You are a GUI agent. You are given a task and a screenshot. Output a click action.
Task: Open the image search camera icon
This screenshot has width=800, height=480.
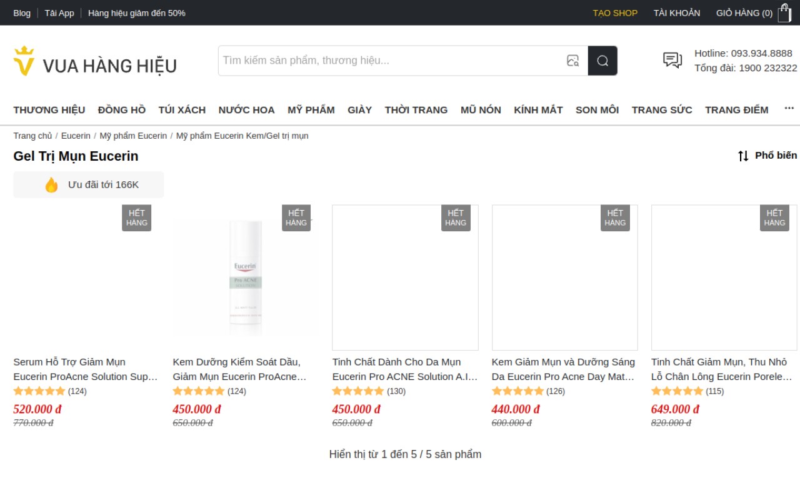coord(572,61)
